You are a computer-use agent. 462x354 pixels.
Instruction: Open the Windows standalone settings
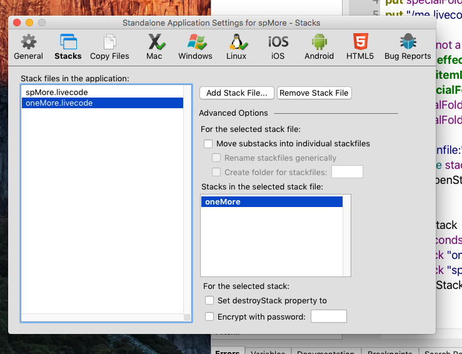(195, 47)
